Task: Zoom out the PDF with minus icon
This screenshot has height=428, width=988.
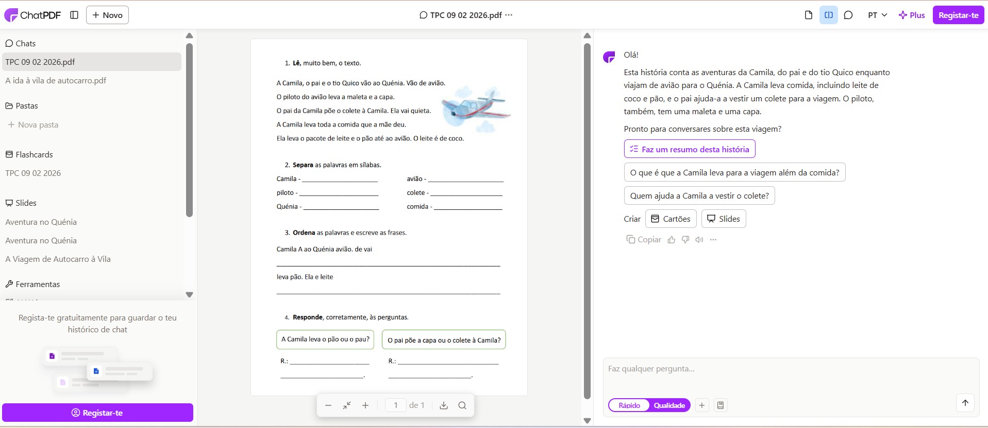Action: (328, 405)
